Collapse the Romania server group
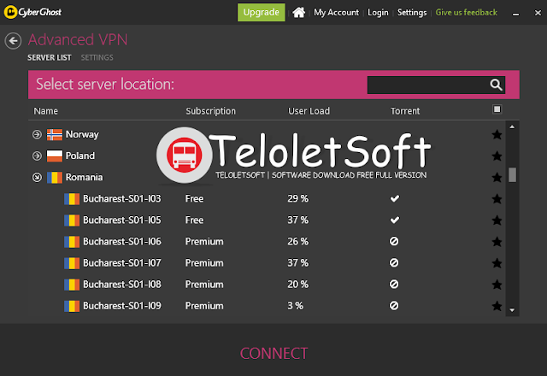This screenshot has height=376, width=547. click(x=37, y=177)
